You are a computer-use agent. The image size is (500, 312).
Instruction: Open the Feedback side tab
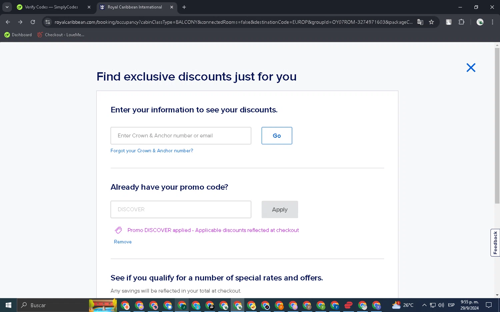point(495,242)
